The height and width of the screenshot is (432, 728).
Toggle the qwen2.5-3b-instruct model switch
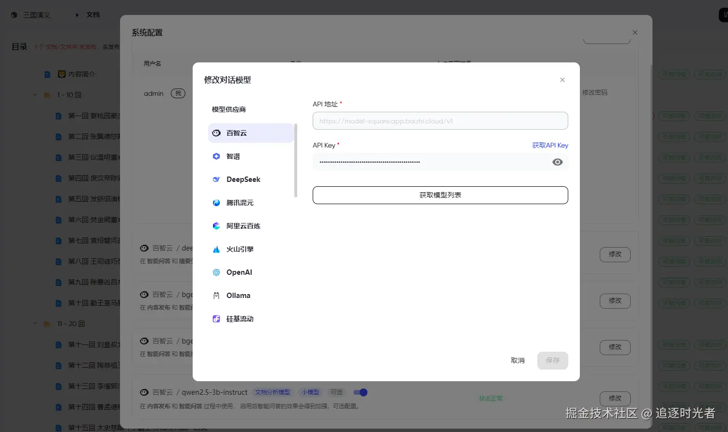tap(361, 392)
